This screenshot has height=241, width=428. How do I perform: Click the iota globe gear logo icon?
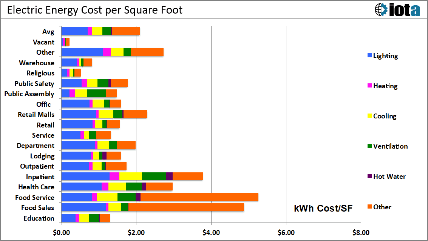381,9
